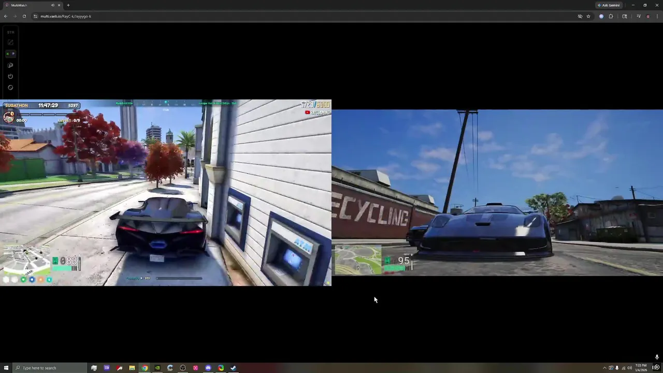Close the MultiWatch tab
The image size is (663, 373).
59,5
